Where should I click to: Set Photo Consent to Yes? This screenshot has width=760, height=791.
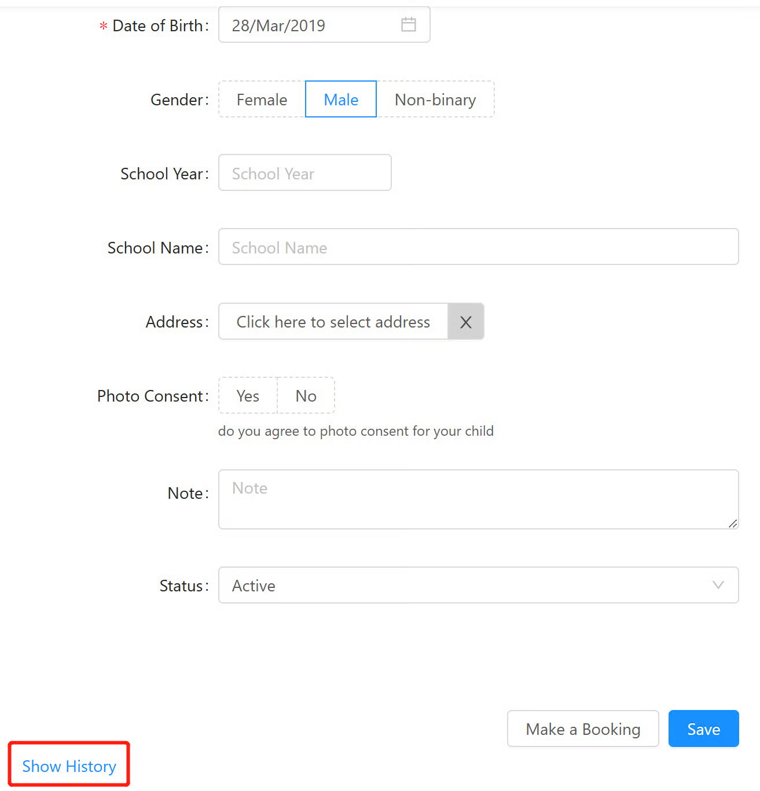pos(248,396)
